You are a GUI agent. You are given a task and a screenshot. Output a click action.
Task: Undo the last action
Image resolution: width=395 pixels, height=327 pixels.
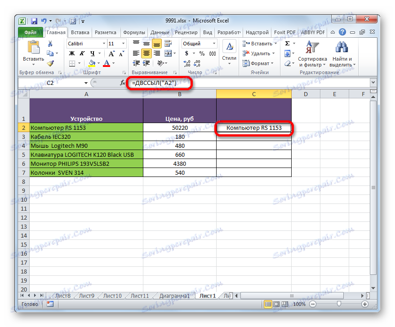[44, 21]
